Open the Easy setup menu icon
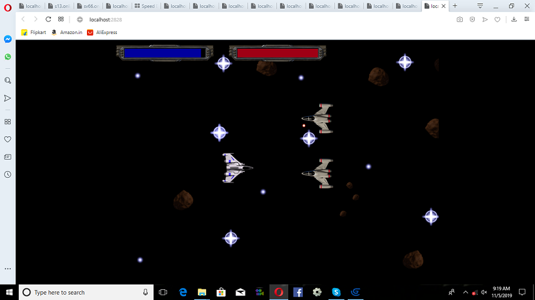The height and width of the screenshot is (300, 535). pyautogui.click(x=526, y=19)
